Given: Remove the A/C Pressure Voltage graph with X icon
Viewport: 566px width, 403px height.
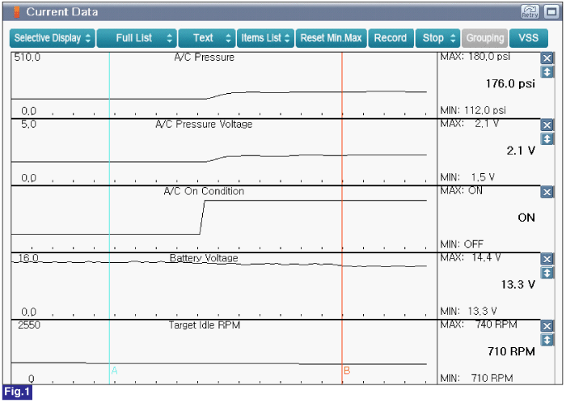Looking at the screenshot, I should (x=547, y=125).
